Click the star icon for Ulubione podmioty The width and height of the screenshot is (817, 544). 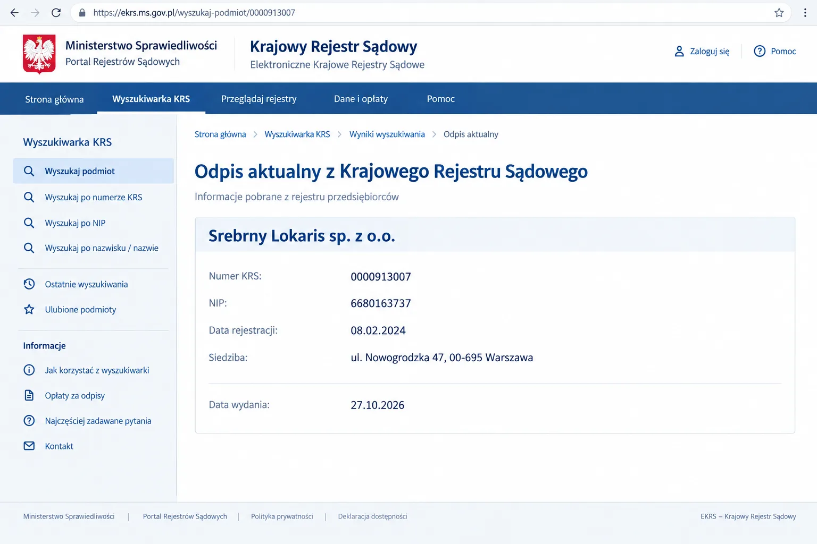29,309
